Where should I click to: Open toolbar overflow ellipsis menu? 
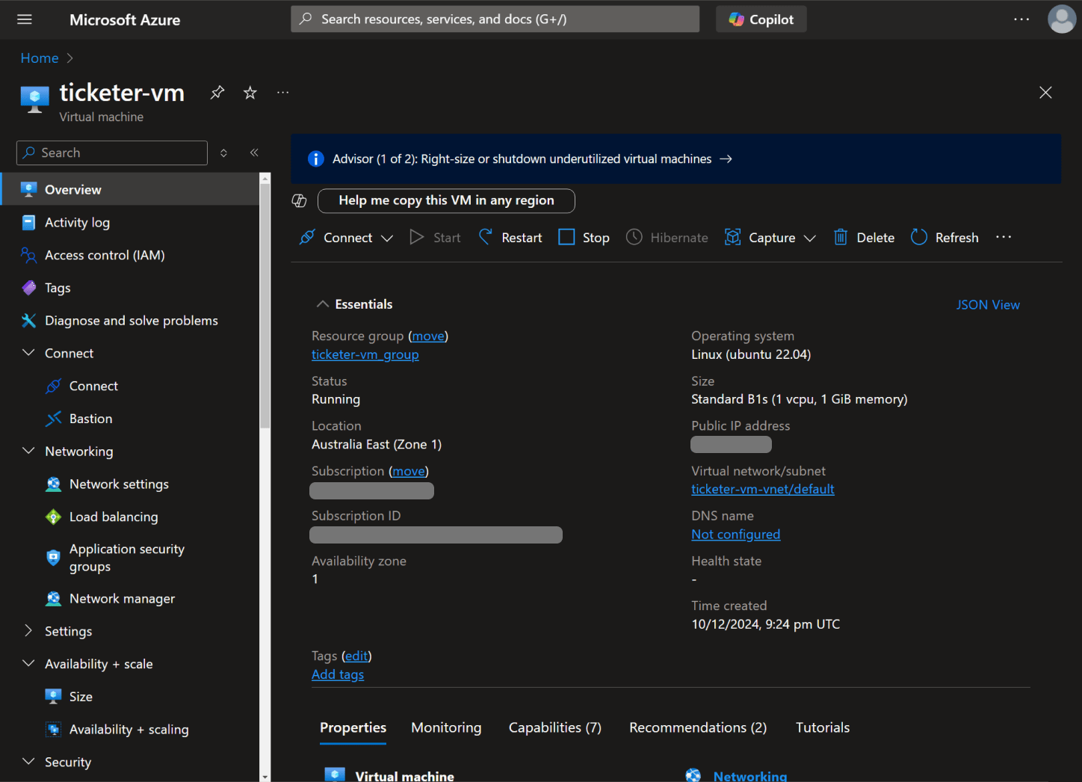tap(1004, 238)
